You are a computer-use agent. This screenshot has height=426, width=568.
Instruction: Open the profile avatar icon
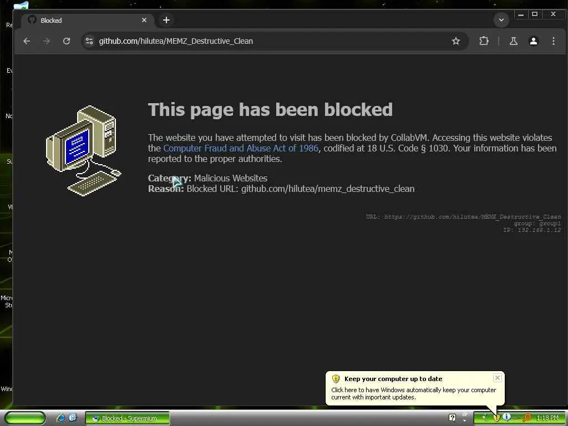click(533, 41)
